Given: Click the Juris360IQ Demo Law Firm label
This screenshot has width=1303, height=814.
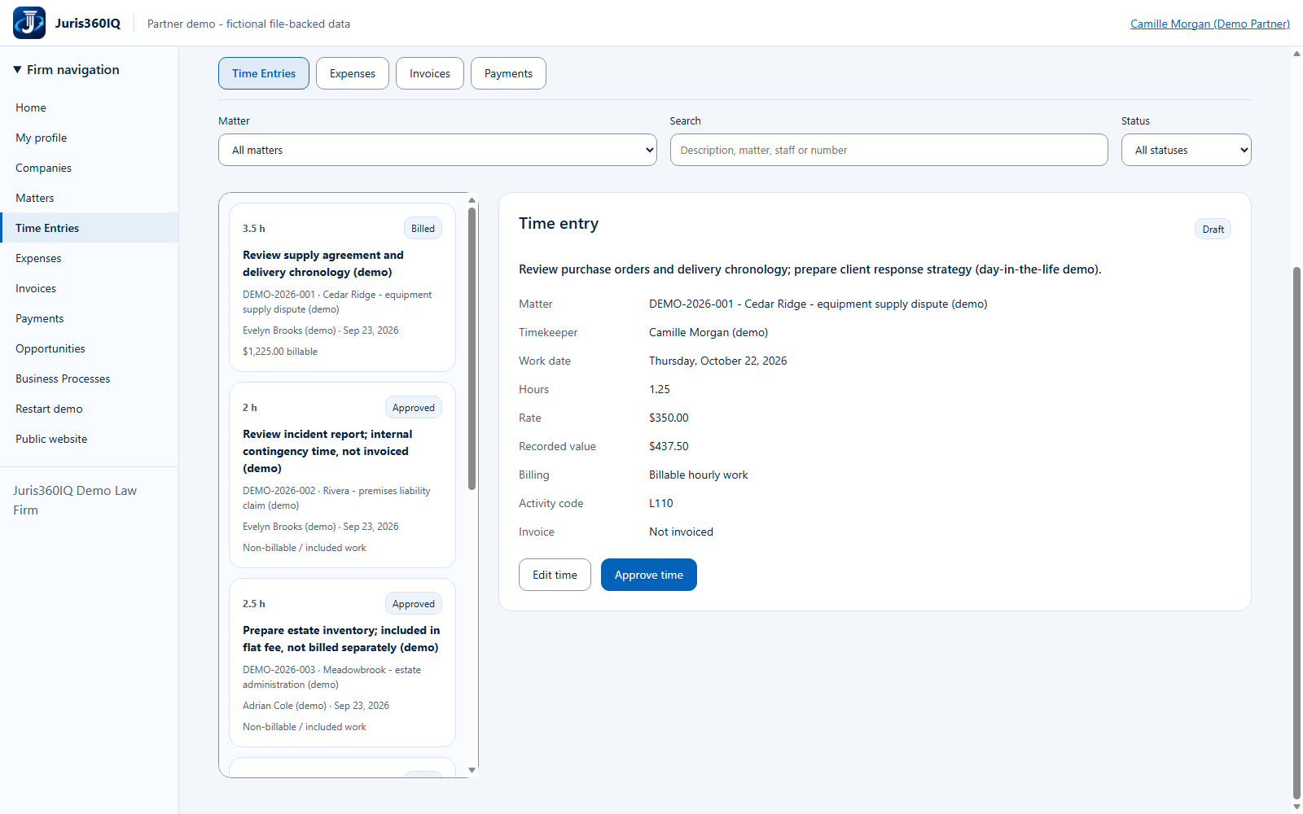Looking at the screenshot, I should 75,501.
